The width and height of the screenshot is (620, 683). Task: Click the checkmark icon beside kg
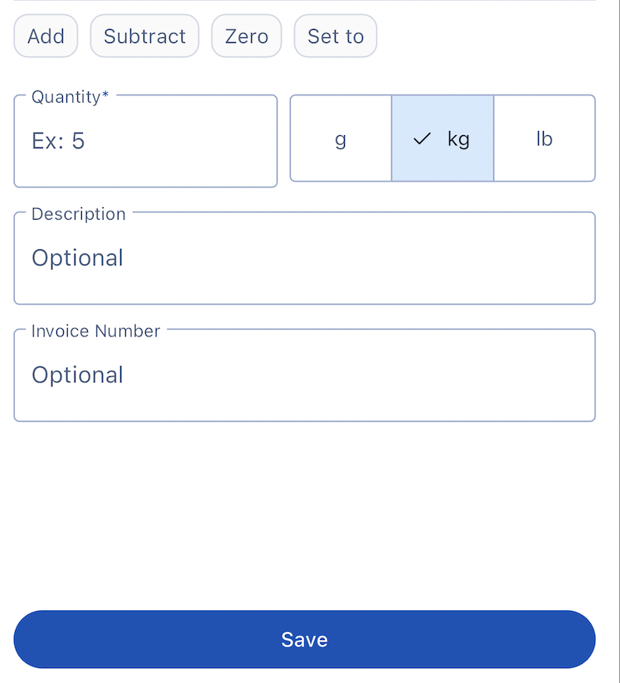point(422,139)
